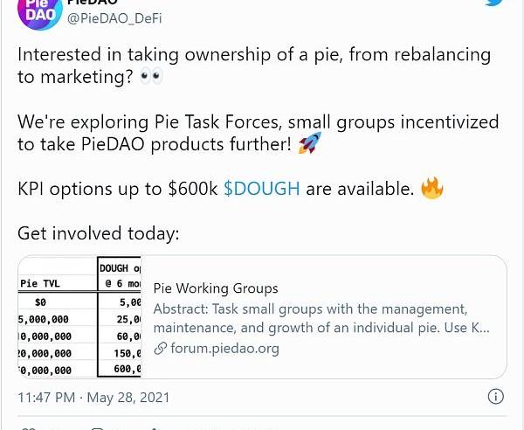Open the DOUGH table preview thumbnail
The width and height of the screenshot is (524, 430).
[79, 318]
